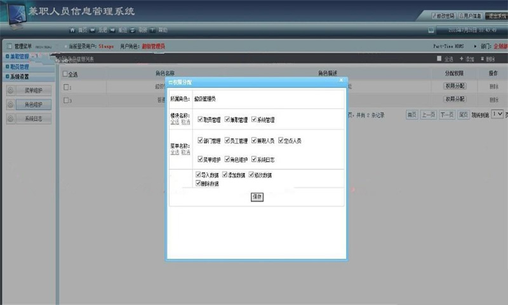The height and width of the screenshot is (305, 508).
Task: Uncheck the 兼职人员 menu checkbox
Action: 254,140
